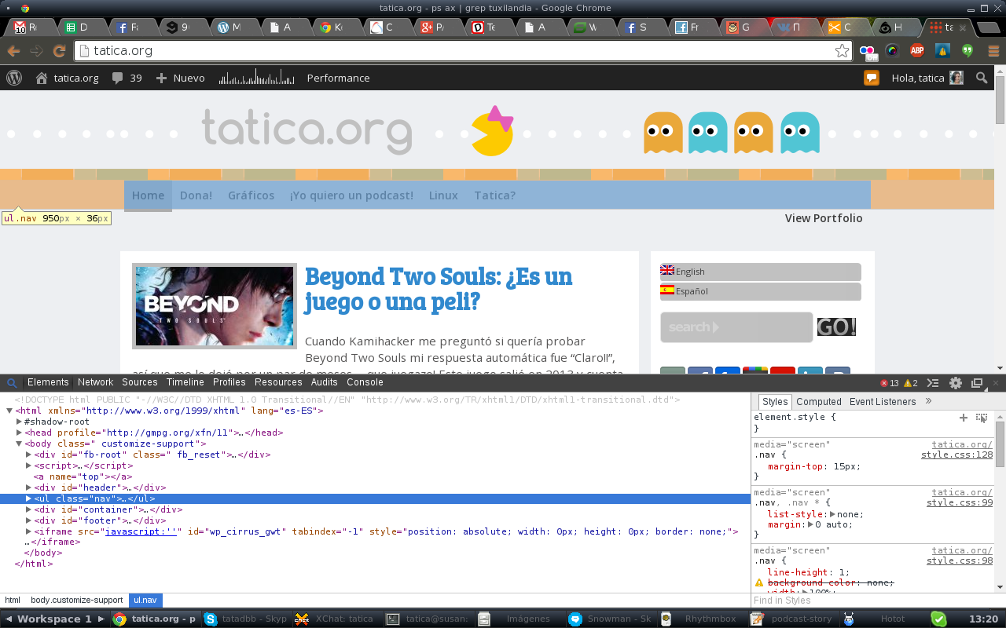Click the GO! search submit button

pos(836,327)
